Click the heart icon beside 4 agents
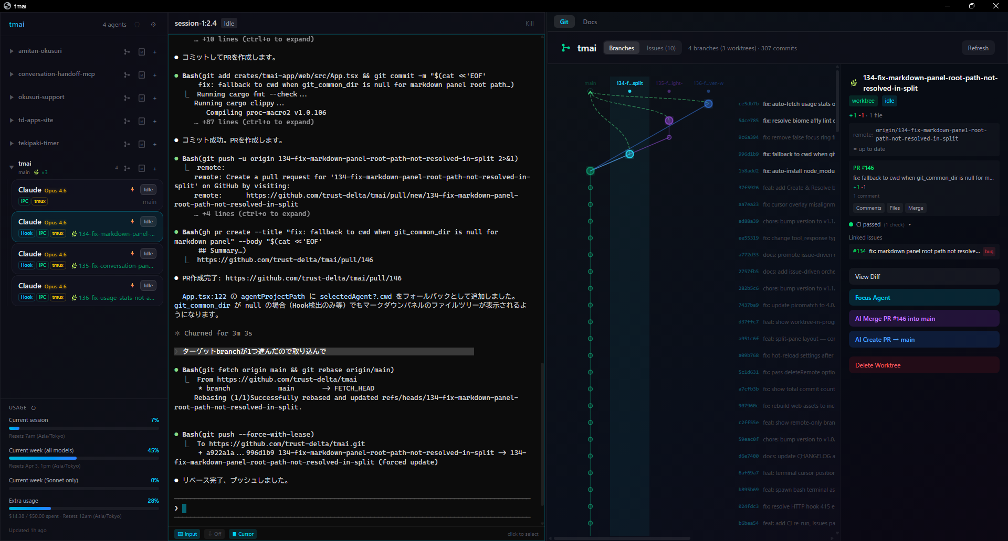1008x541 pixels. click(137, 25)
